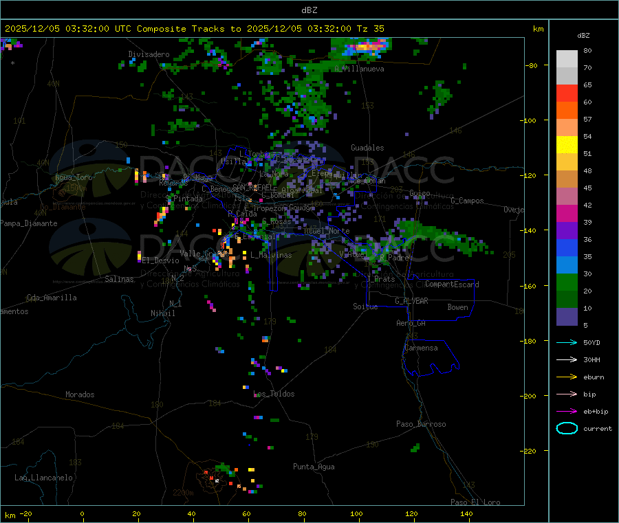Click the Bowen map label

457,307
